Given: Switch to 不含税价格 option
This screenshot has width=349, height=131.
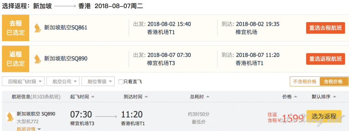Looking at the screenshot, I should pos(305,81).
